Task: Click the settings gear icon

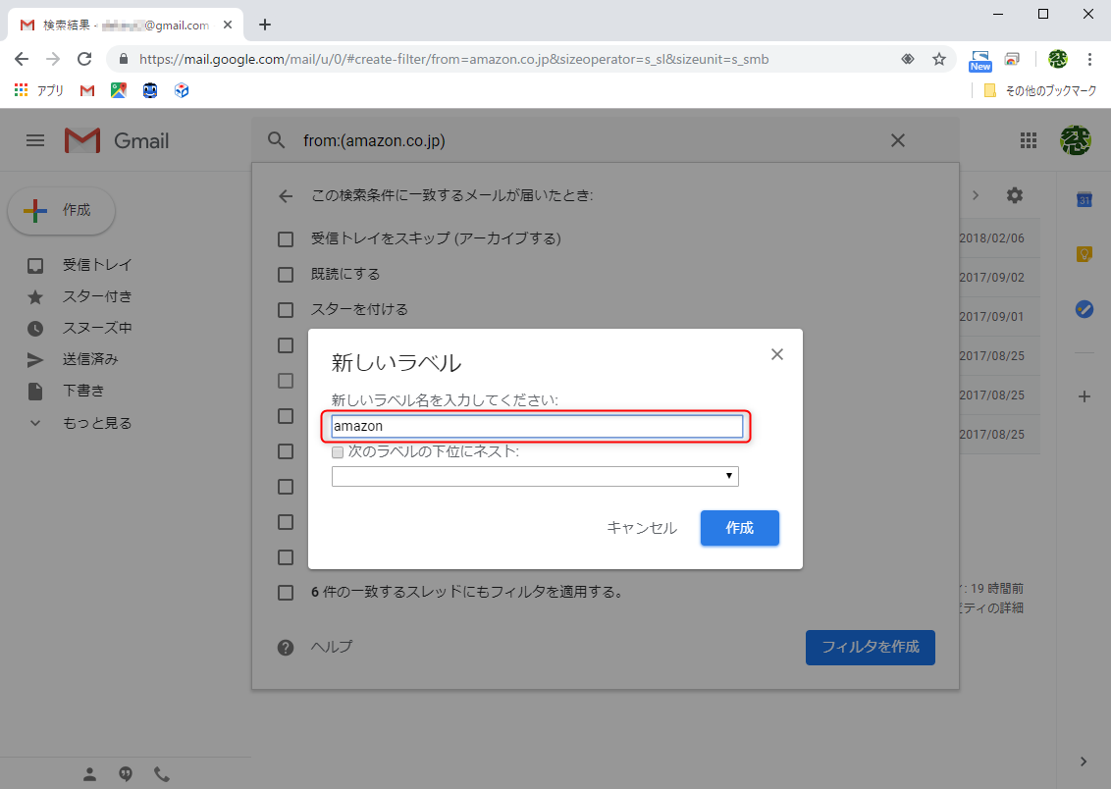Action: (1014, 195)
